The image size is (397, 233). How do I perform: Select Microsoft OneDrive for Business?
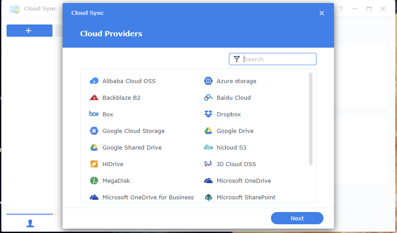pos(148,197)
